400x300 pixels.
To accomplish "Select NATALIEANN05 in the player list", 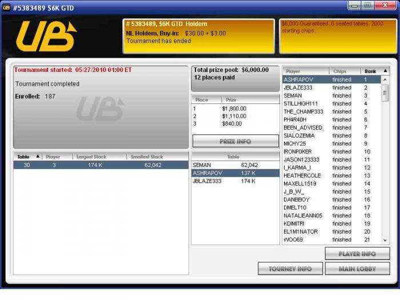I will [x=331, y=215].
